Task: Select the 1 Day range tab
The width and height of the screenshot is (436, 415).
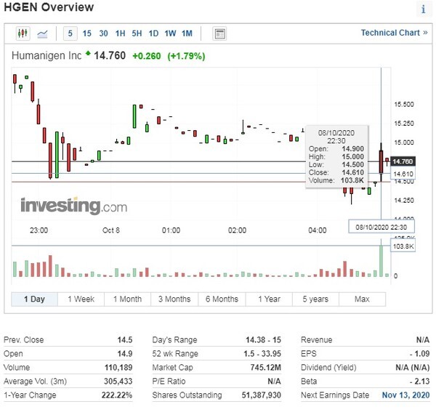Action: [x=34, y=299]
